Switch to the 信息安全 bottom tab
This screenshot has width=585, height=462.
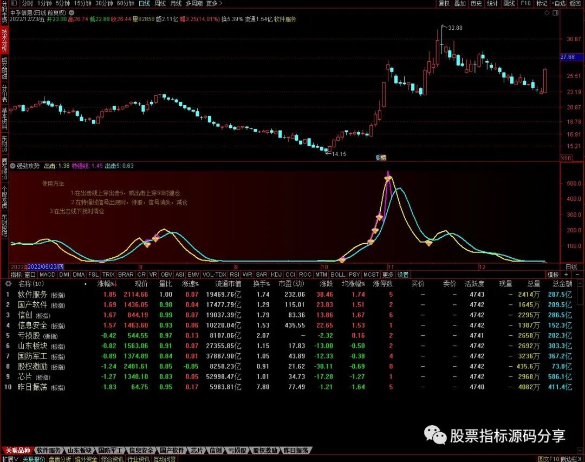pos(141,451)
